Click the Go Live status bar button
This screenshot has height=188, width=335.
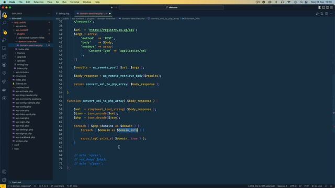317,186
